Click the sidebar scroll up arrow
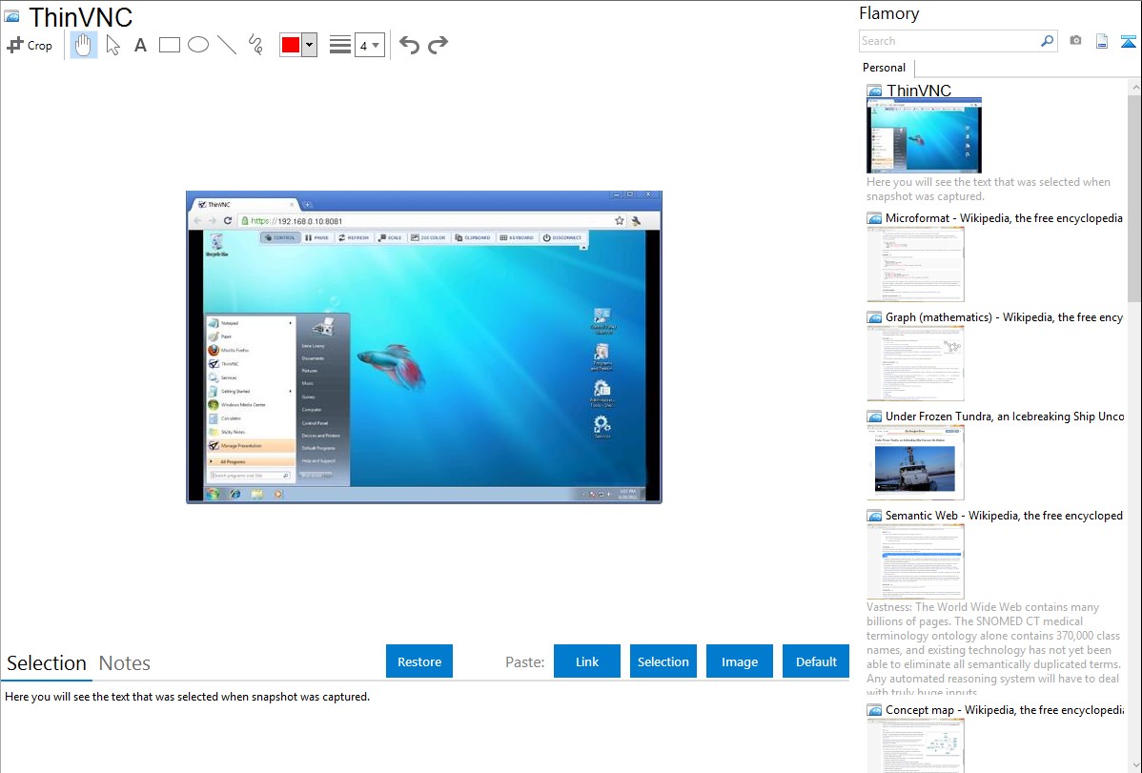This screenshot has height=773, width=1142. [1134, 87]
